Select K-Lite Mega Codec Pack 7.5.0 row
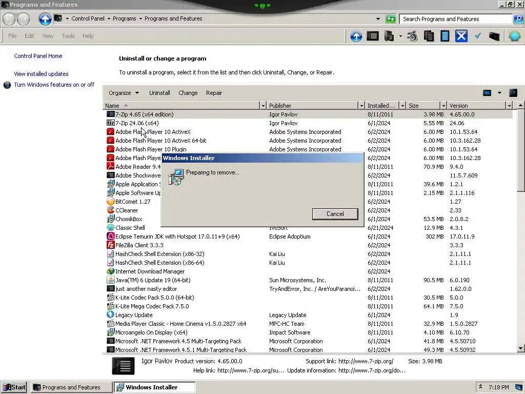 308,306
